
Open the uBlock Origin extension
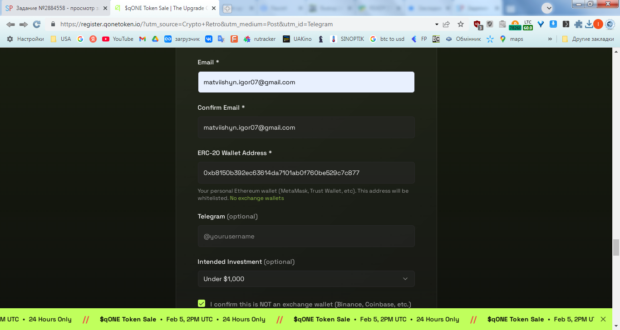point(478,25)
